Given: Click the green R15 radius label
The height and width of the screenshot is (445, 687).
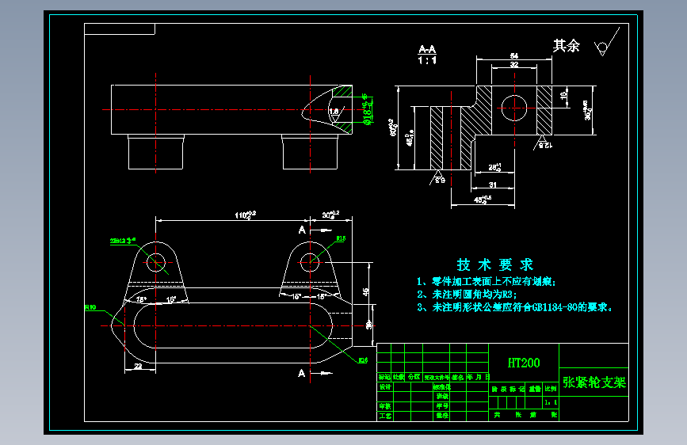Looking at the screenshot, I should (x=341, y=238).
